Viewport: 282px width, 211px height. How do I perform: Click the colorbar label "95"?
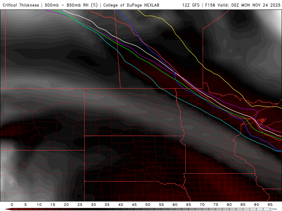click(x=270, y=205)
